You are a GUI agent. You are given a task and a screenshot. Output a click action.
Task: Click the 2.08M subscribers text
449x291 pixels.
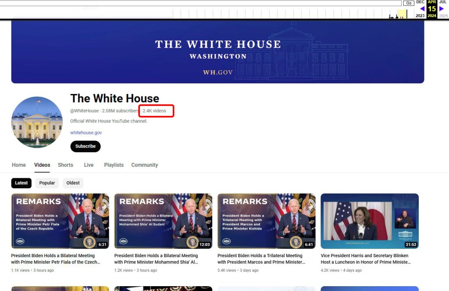click(121, 111)
